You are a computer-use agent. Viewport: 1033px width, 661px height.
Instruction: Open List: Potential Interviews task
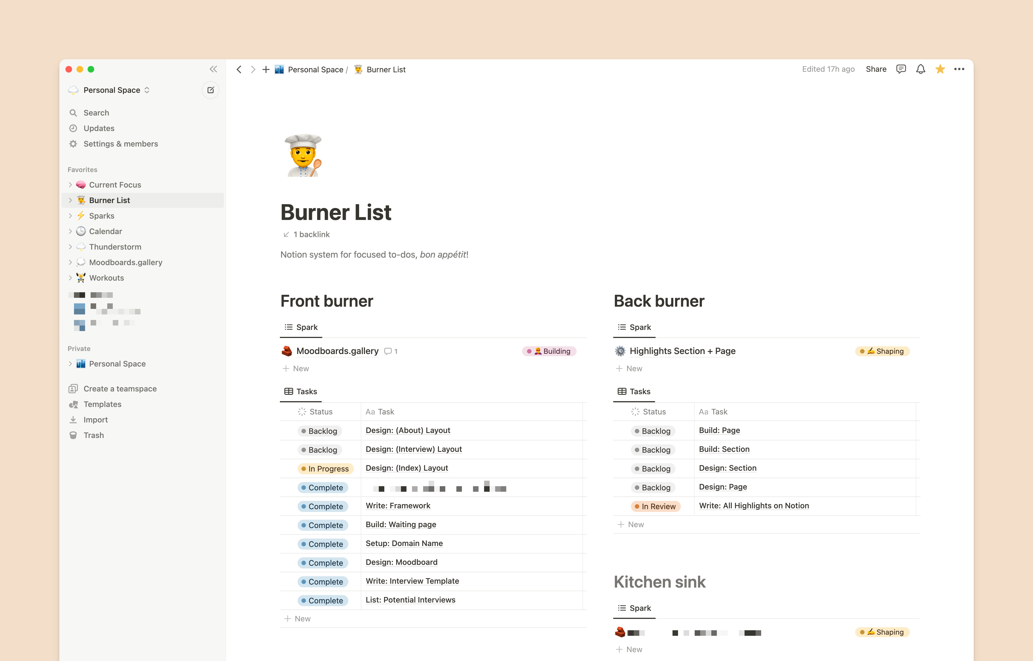tap(410, 600)
